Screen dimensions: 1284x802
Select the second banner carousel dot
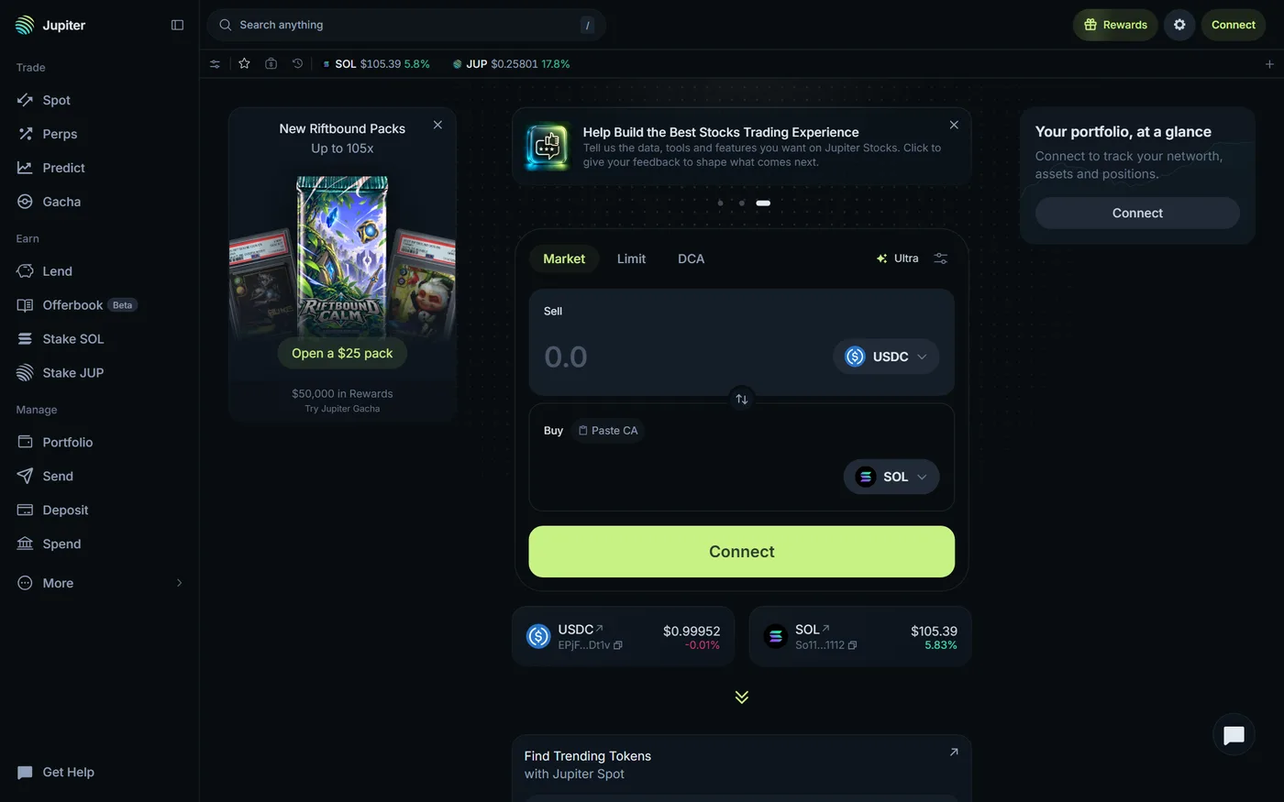click(742, 203)
